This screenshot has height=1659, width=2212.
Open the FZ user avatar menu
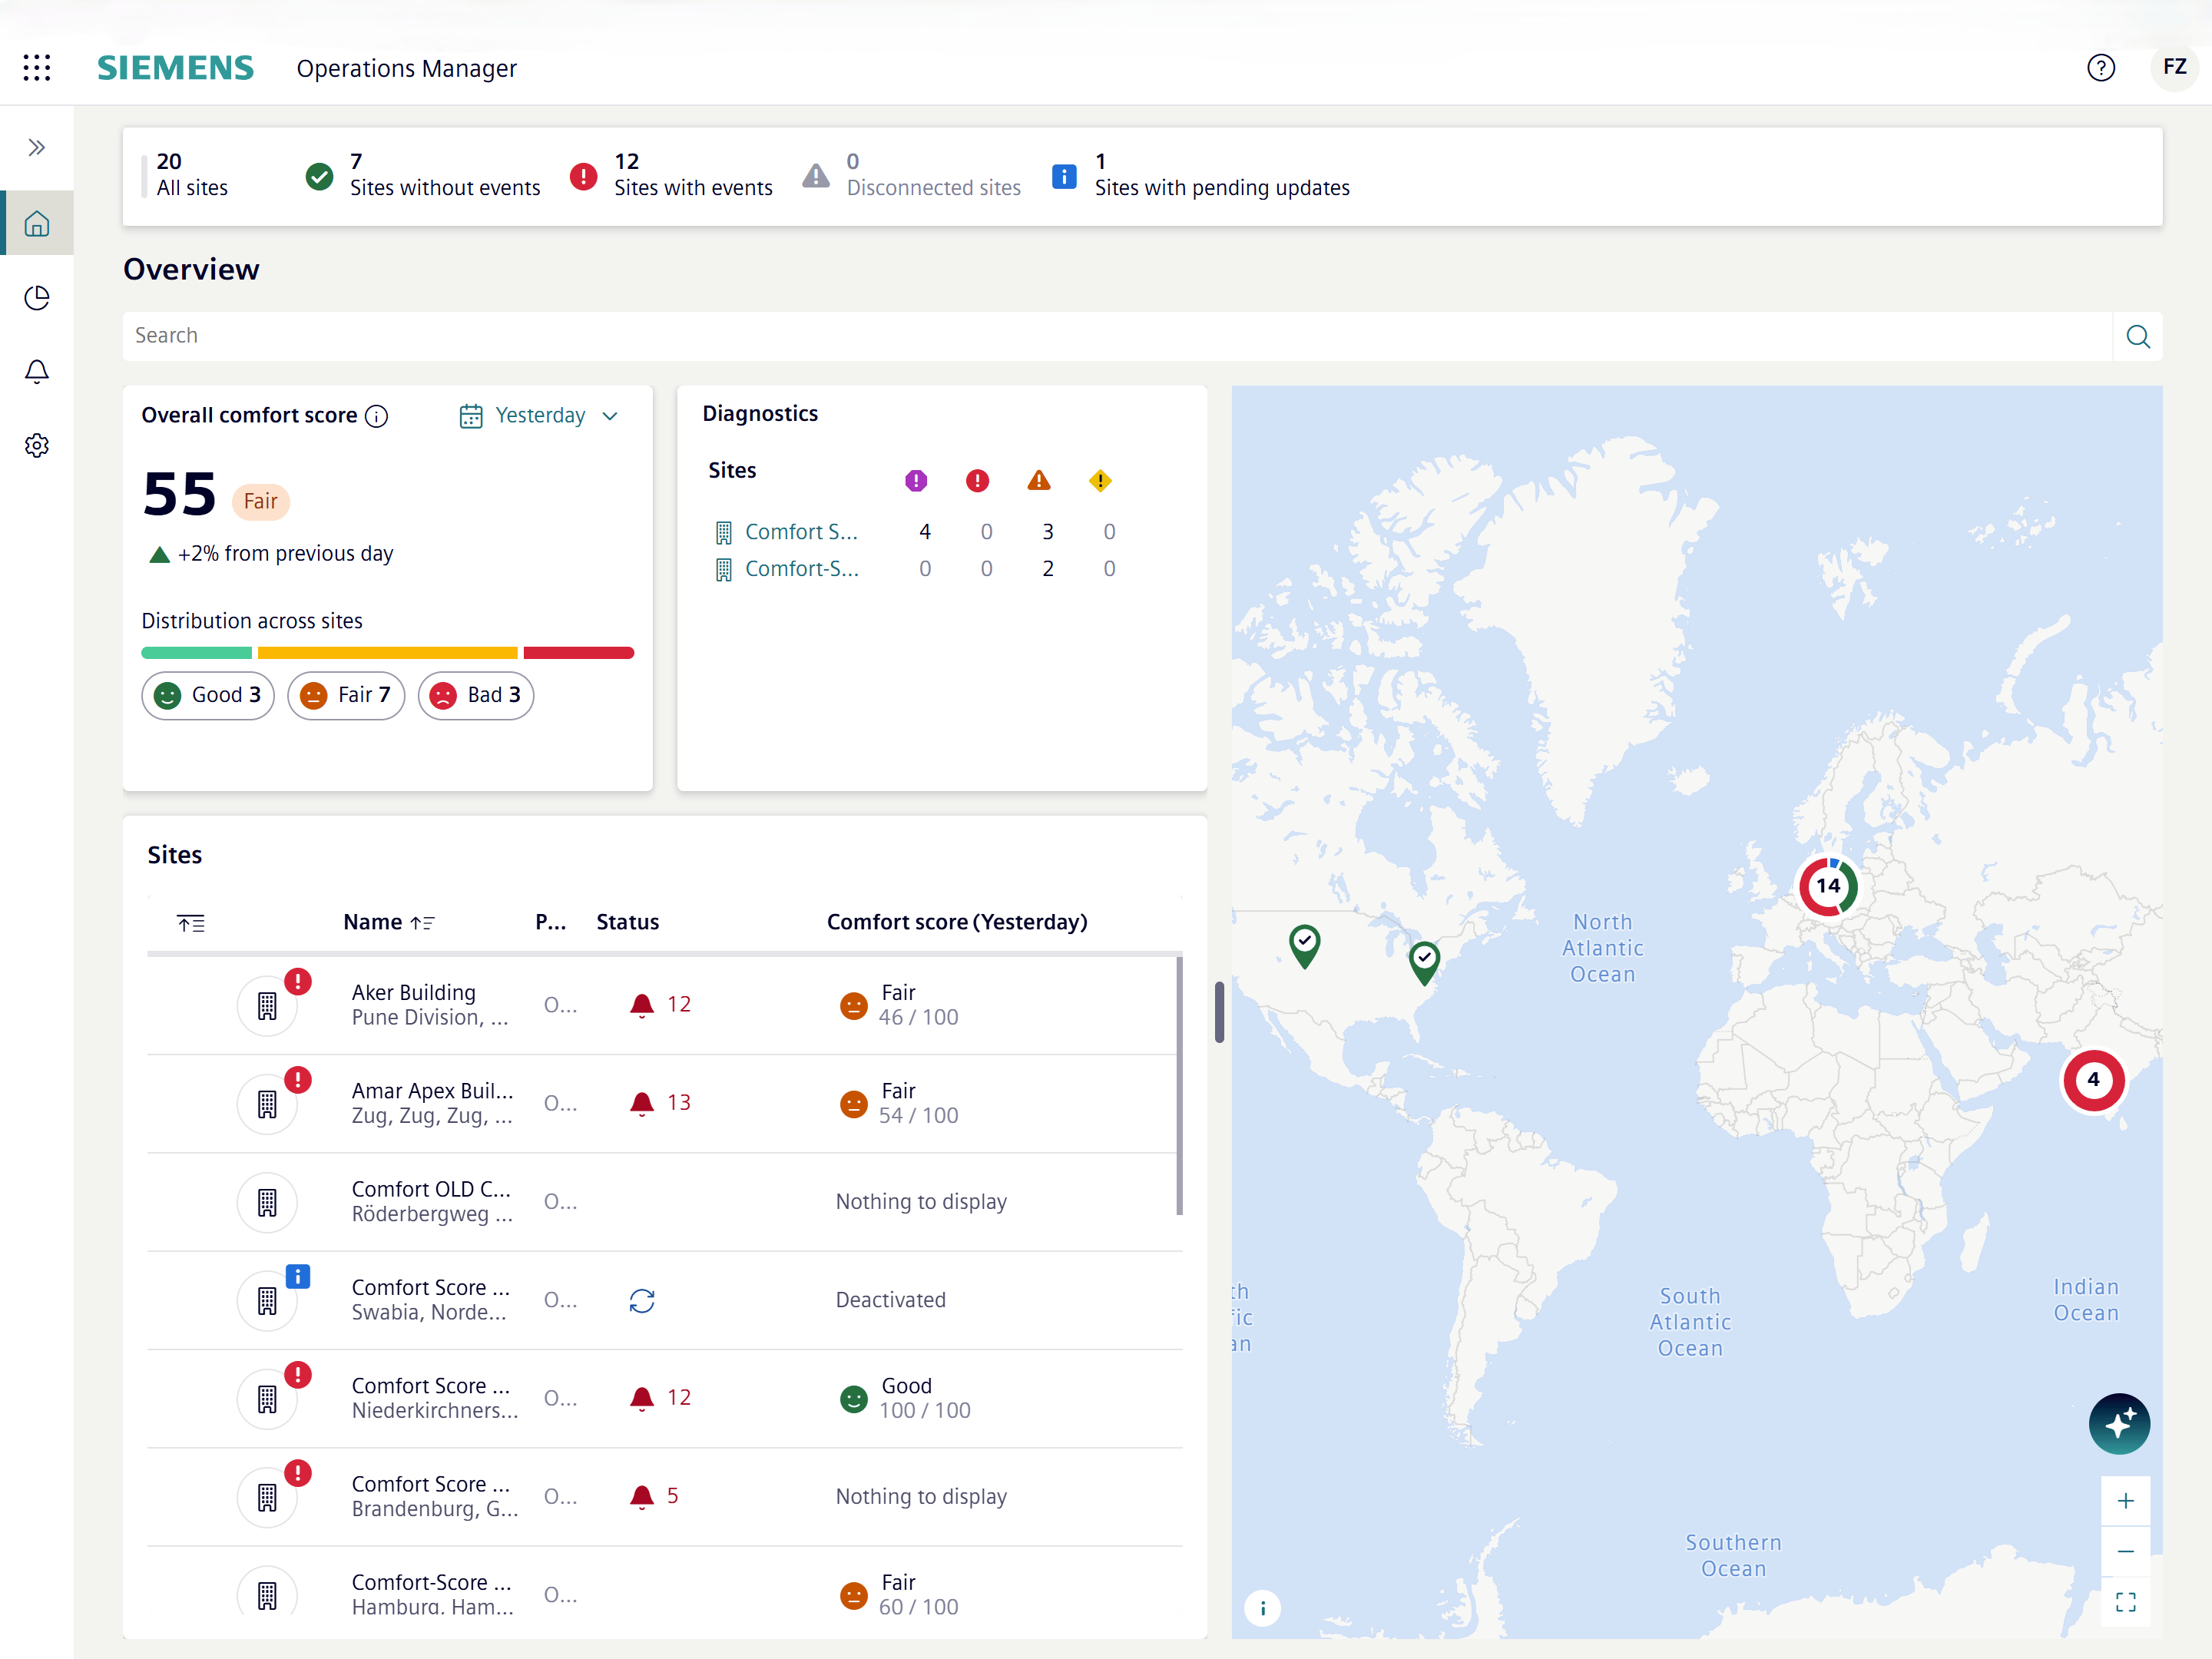pos(2174,68)
